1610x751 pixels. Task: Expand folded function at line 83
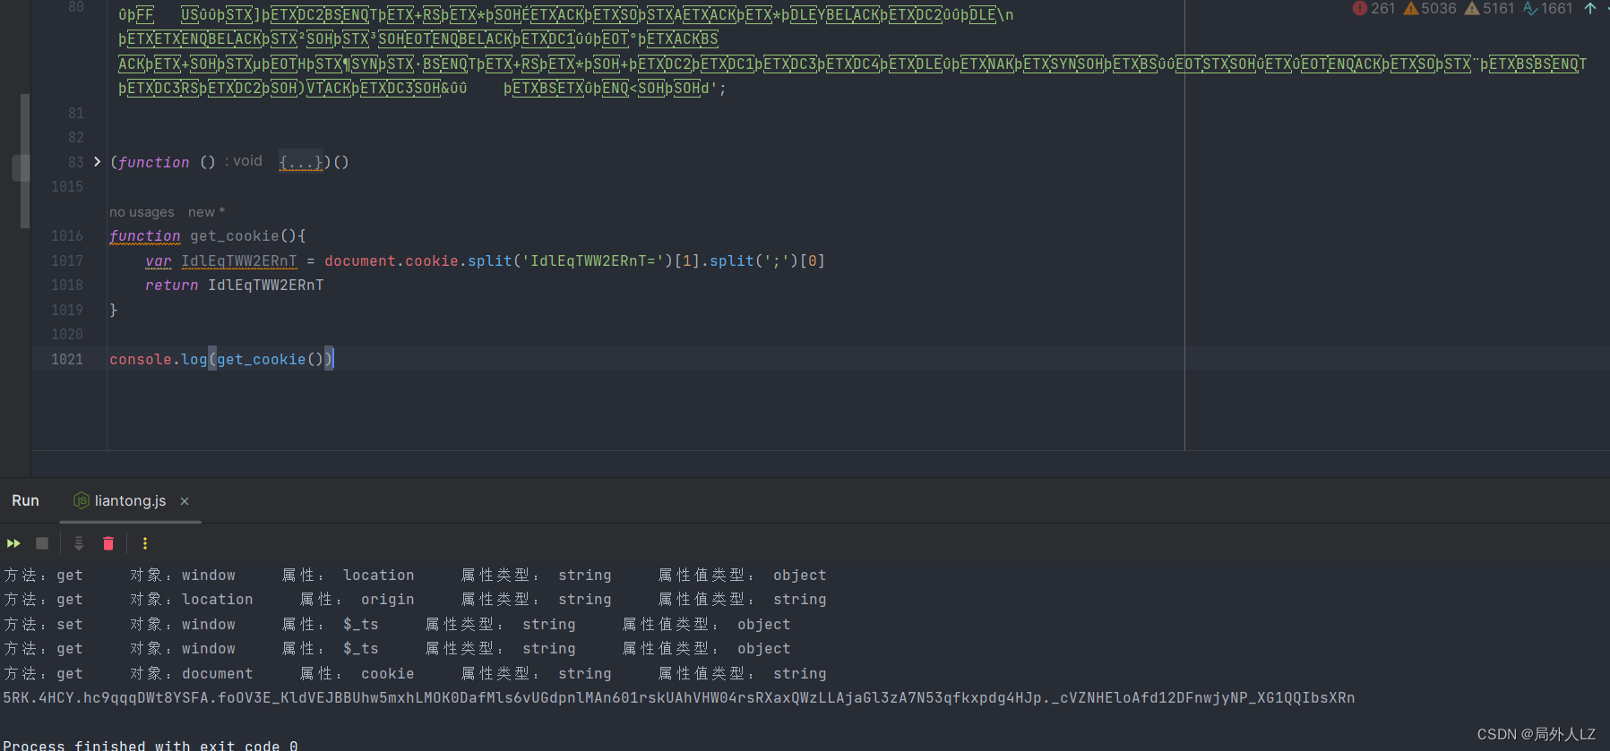pos(97,162)
